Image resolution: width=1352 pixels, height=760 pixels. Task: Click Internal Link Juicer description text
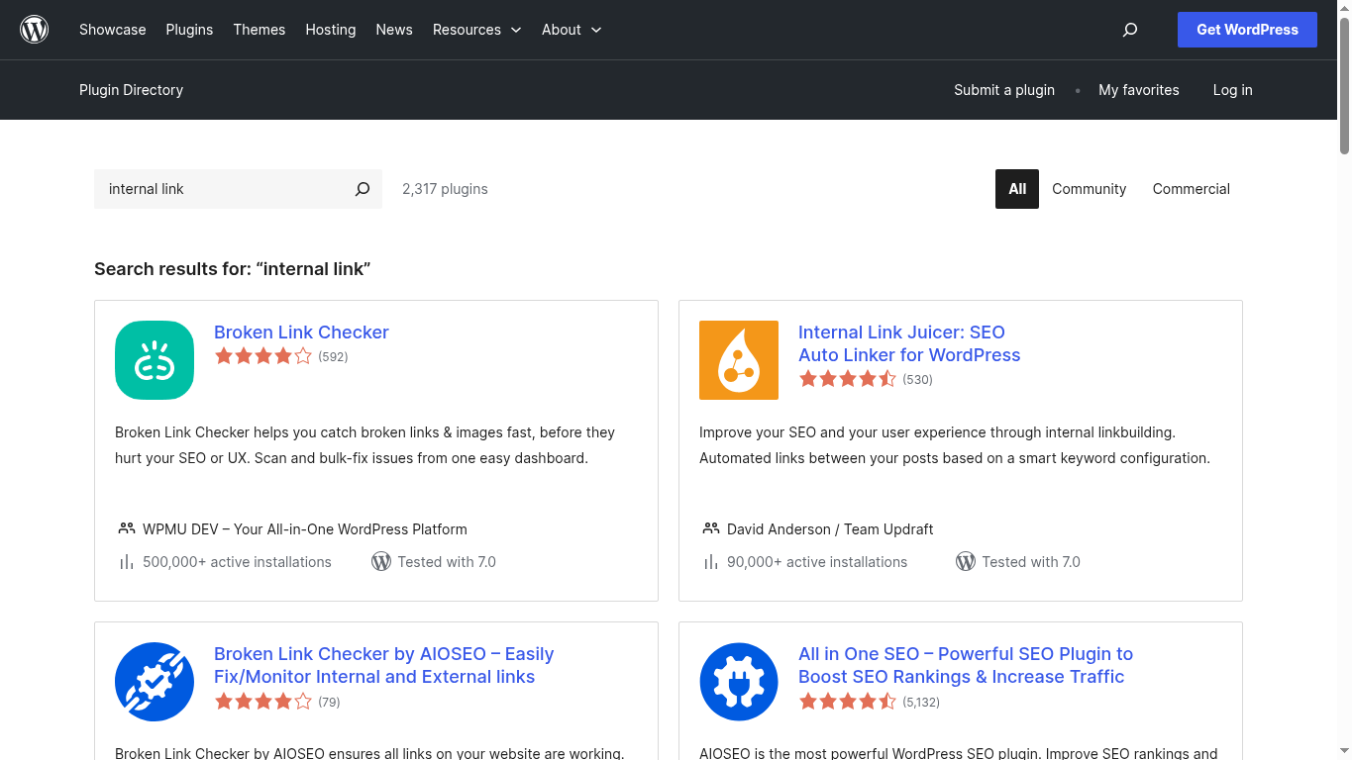coord(955,445)
